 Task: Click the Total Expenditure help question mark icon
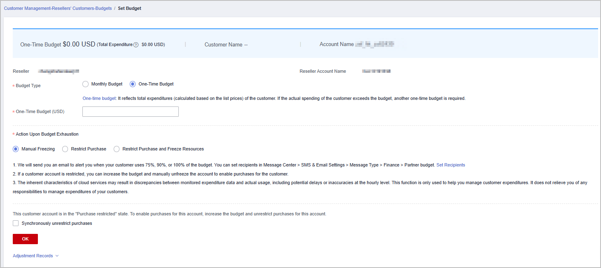coord(136,45)
